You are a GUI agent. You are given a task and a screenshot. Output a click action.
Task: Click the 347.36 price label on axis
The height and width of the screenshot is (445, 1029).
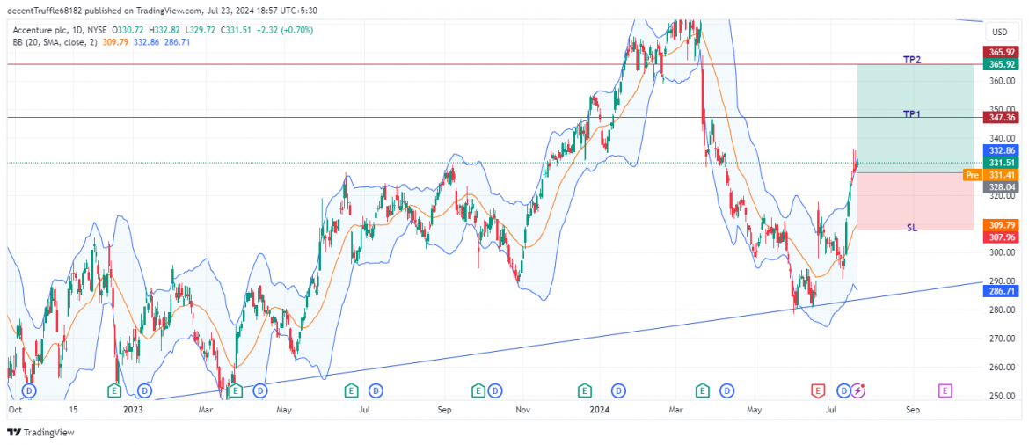1002,117
